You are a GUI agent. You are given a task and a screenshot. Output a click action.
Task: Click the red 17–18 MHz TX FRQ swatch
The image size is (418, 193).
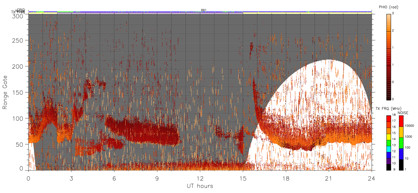(388, 118)
